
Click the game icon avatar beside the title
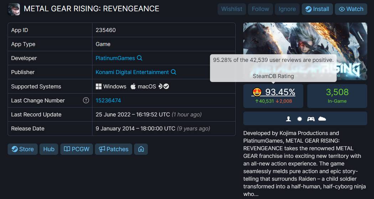click(x=14, y=9)
